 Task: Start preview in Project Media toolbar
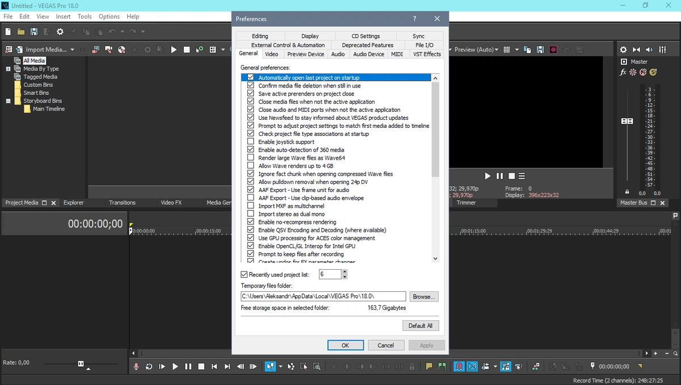174,49
